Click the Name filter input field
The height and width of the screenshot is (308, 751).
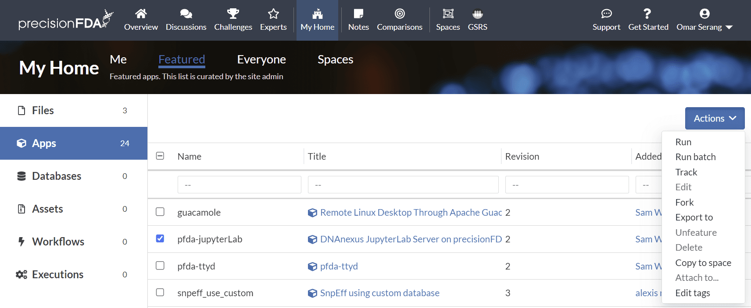pos(239,185)
